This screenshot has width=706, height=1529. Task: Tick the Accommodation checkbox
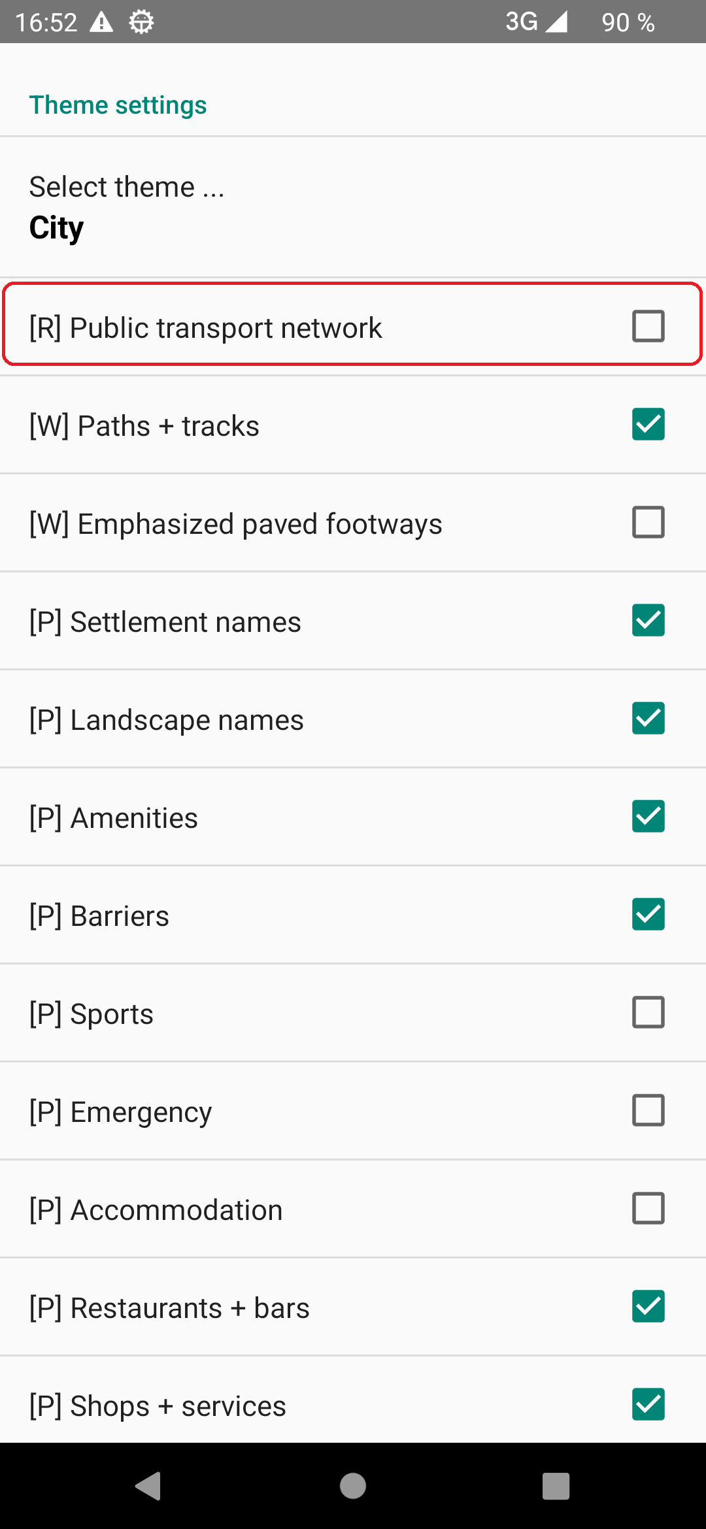click(x=648, y=1208)
